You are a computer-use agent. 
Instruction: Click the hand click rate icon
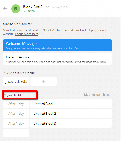point(104,95)
